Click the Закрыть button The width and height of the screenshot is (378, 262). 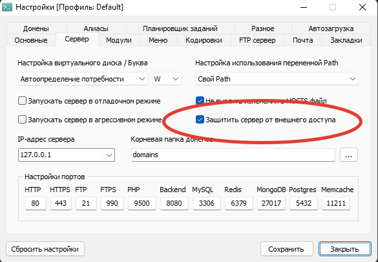click(345, 248)
